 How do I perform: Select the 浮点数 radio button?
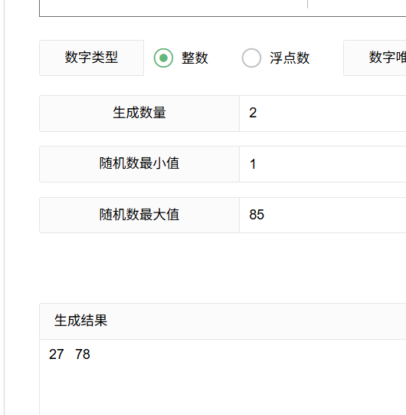tap(251, 58)
